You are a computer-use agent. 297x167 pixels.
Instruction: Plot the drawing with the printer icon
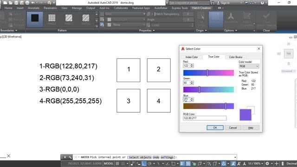[27, 3]
